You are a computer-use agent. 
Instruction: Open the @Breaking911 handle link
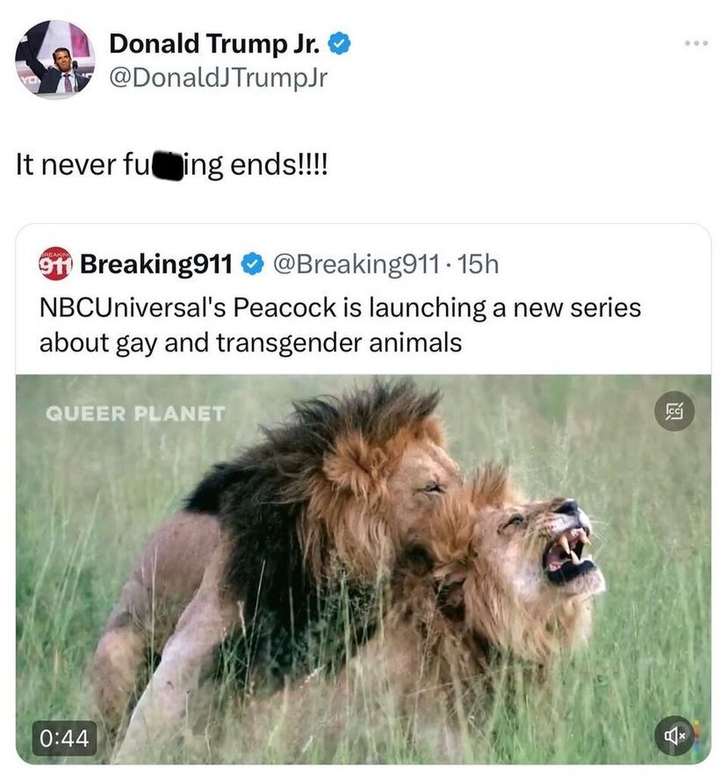tap(356, 264)
